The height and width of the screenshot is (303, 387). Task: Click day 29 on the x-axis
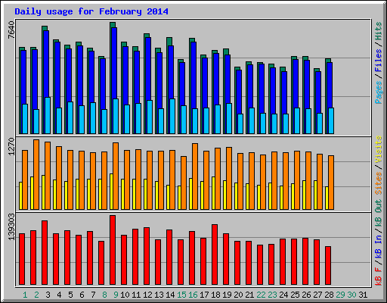click(x=340, y=295)
